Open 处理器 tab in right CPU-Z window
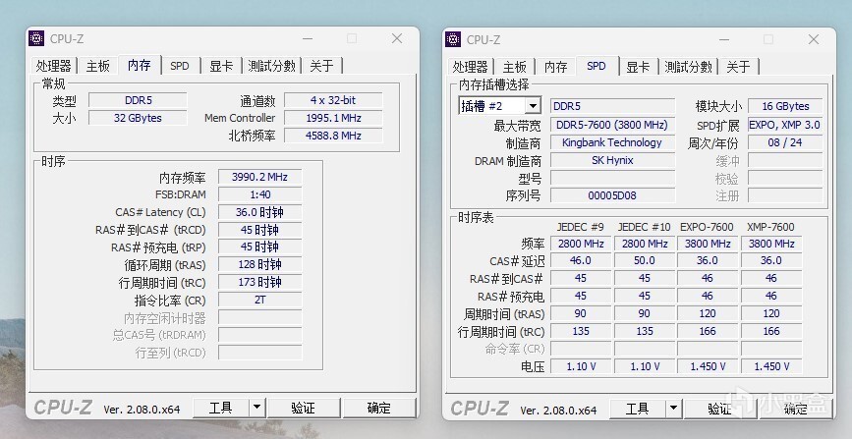The width and height of the screenshot is (852, 439). [470, 67]
